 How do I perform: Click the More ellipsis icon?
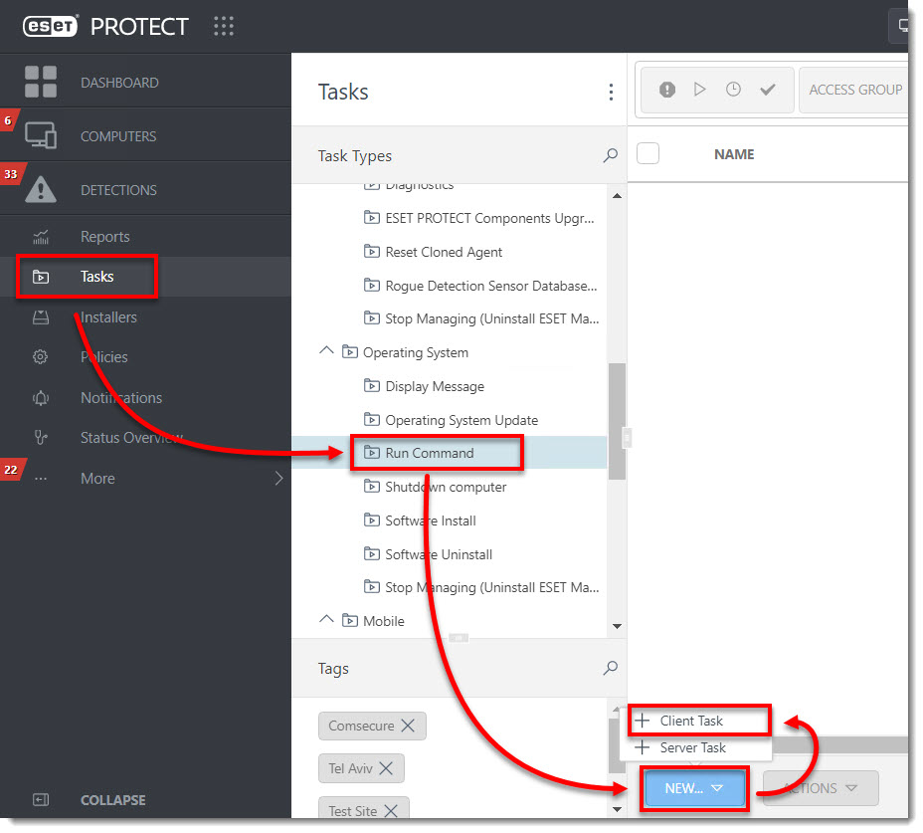coord(40,479)
